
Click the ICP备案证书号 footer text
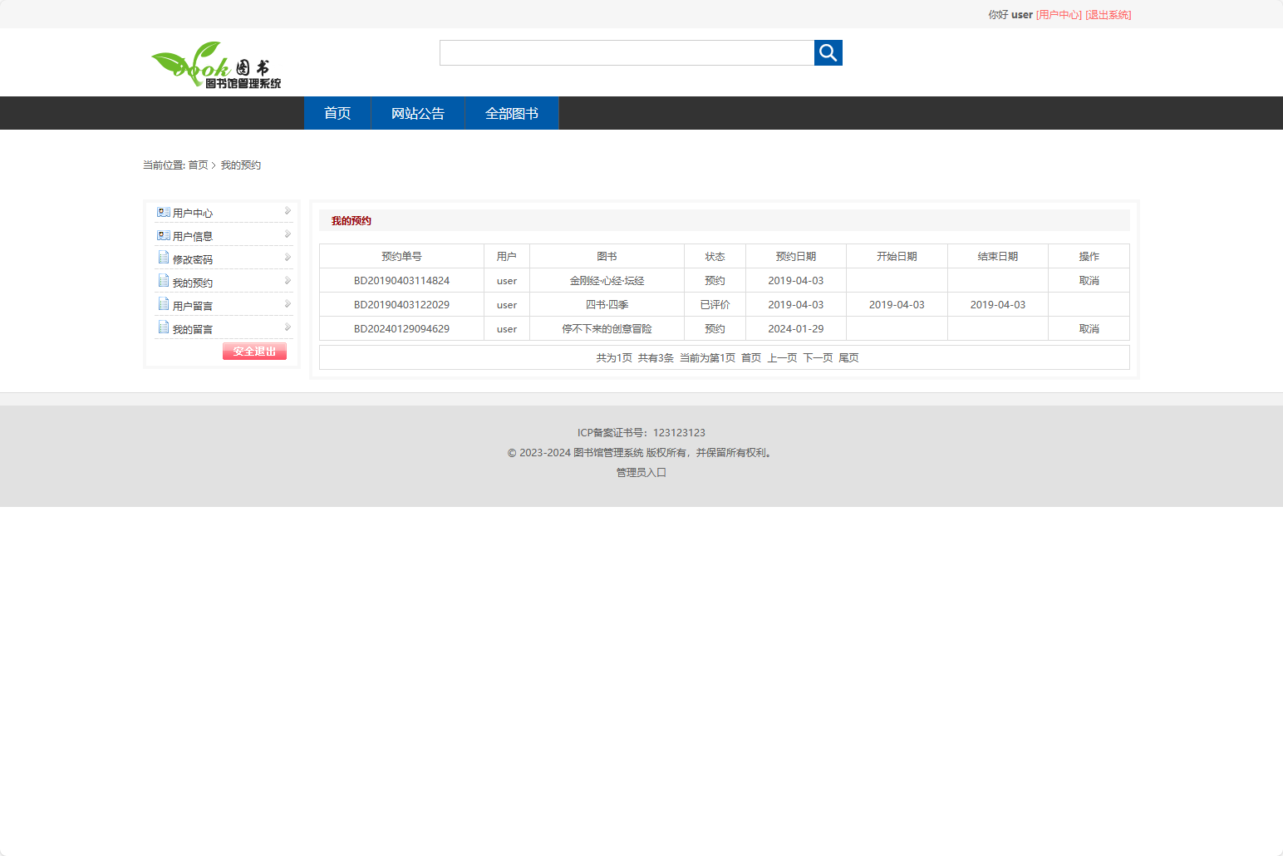point(641,433)
